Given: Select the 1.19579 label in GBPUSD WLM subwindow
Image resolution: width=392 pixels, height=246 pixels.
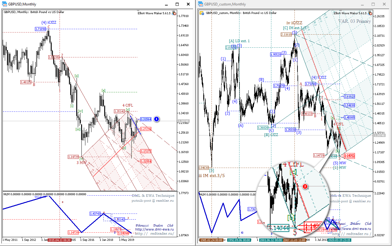Looking at the screenshot, I should click(116, 229).
